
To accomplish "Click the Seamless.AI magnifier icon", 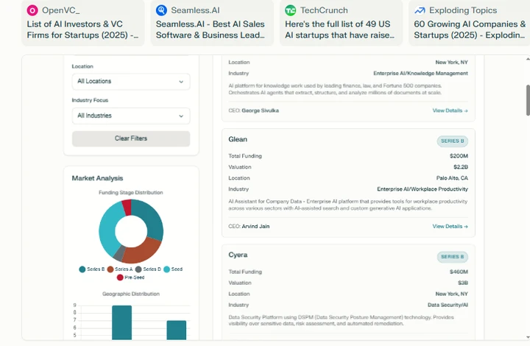I will pyautogui.click(x=161, y=10).
